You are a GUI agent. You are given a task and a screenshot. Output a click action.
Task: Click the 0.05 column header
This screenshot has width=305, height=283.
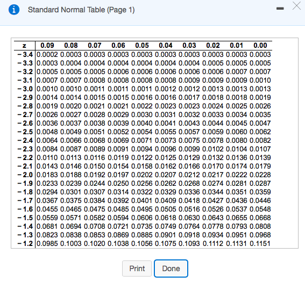pyautogui.click(x=142, y=46)
